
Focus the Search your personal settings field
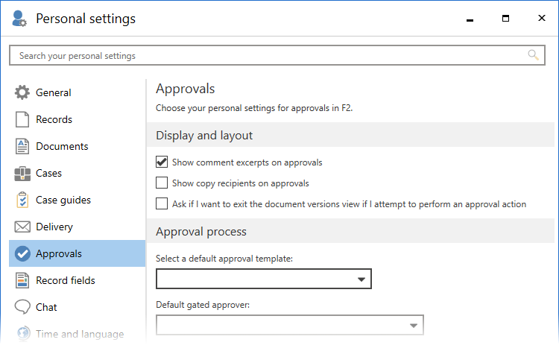[x=268, y=55]
